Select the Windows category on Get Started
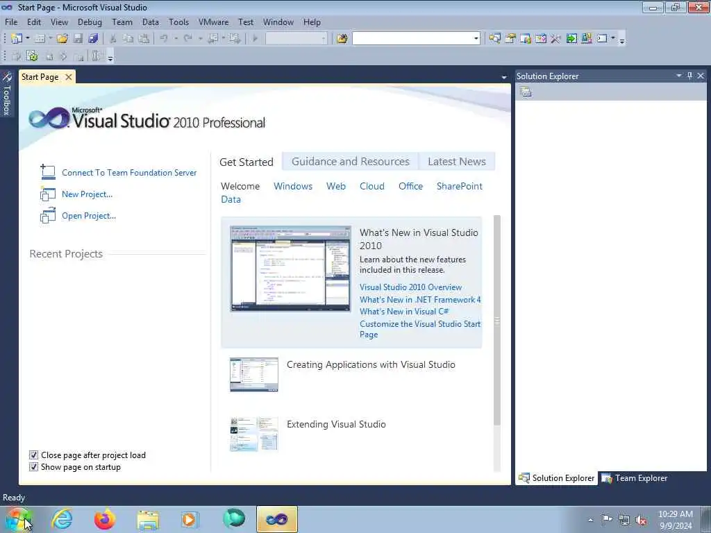 [293, 186]
